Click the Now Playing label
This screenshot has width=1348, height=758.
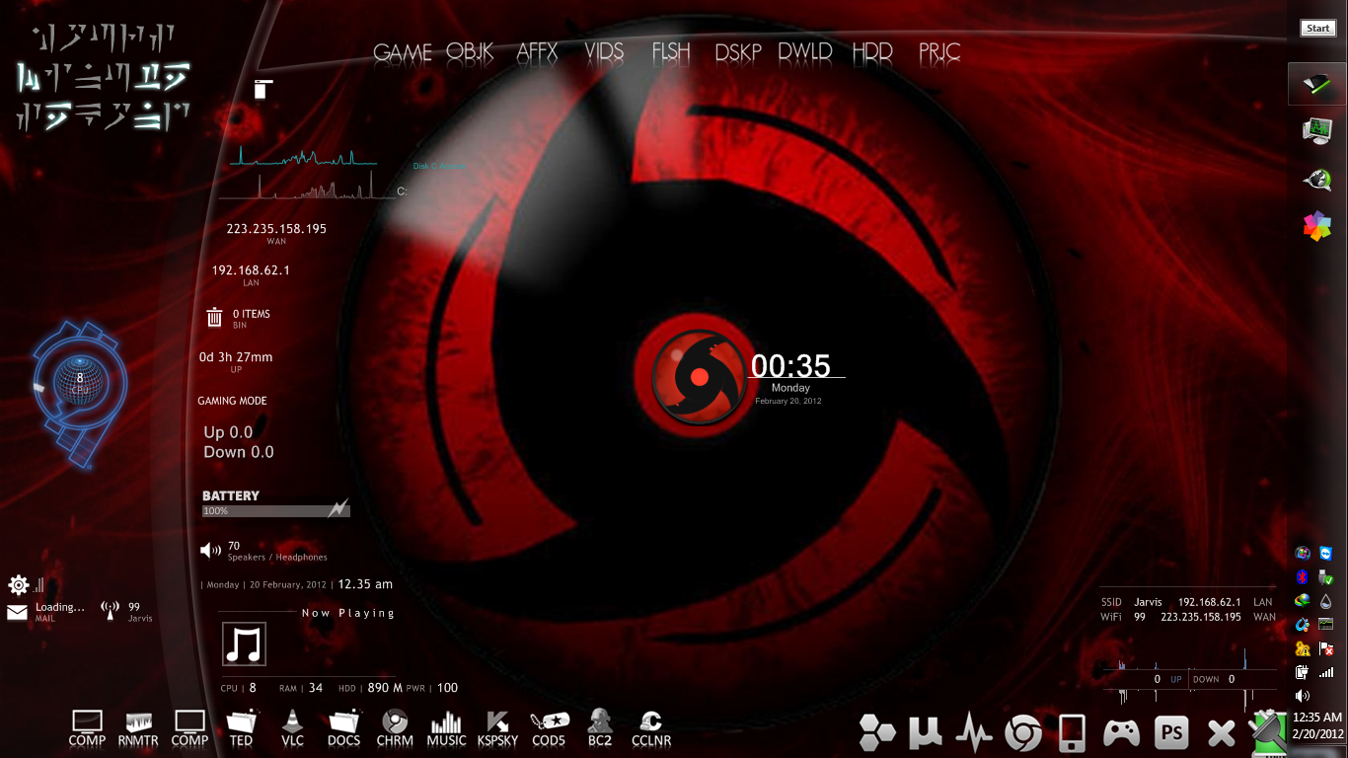[x=348, y=613]
